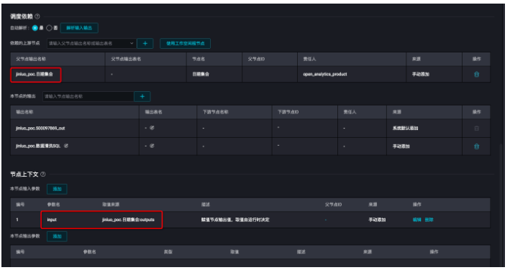Click 添加 button for node input parameters

pos(57,189)
